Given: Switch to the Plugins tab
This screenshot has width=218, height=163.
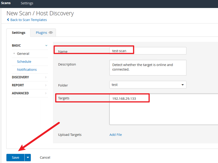Looking at the screenshot, I should [x=41, y=33].
